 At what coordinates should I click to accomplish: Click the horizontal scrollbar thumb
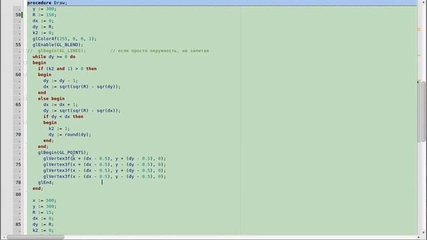coord(35,237)
